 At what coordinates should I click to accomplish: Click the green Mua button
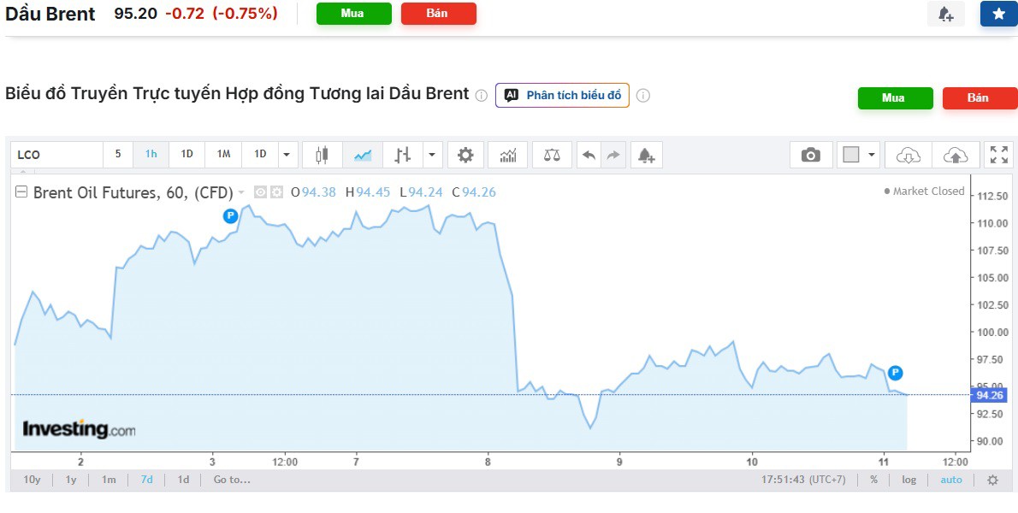(x=353, y=14)
